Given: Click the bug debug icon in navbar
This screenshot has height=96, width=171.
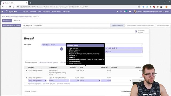Looking at the screenshot, I should (117, 11).
